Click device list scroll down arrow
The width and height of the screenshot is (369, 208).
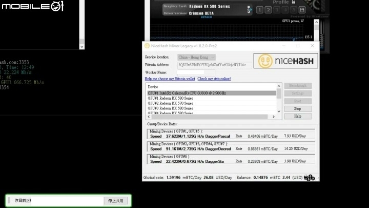point(279,111)
